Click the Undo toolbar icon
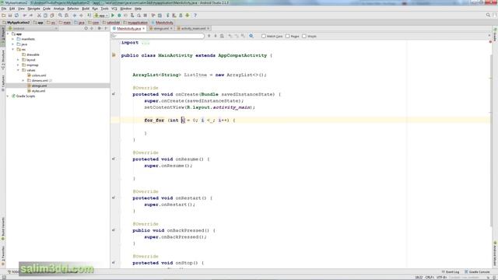The image size is (498, 280). (x=24, y=16)
